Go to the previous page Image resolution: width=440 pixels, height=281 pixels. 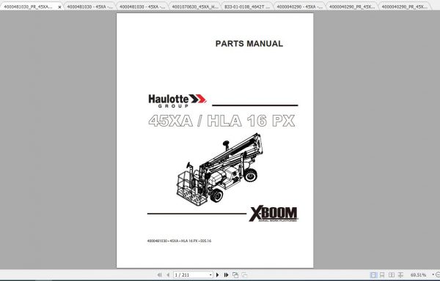pos(168,275)
